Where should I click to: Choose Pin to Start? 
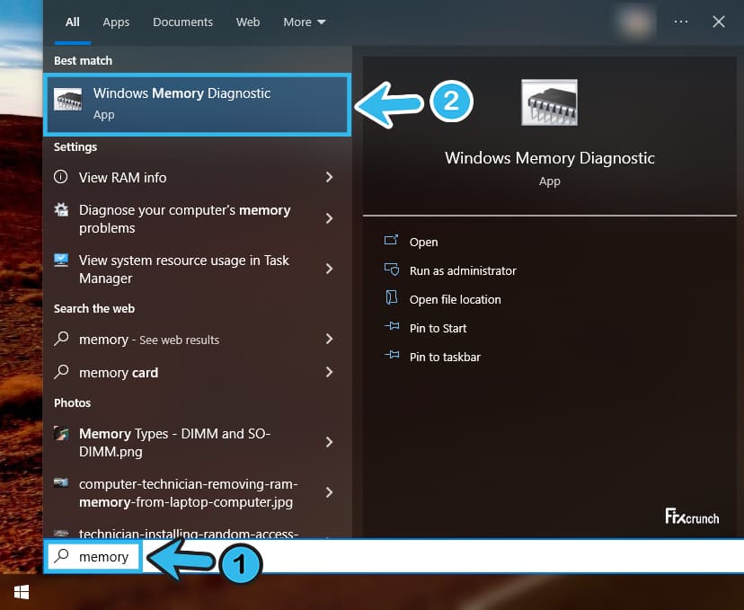click(438, 328)
